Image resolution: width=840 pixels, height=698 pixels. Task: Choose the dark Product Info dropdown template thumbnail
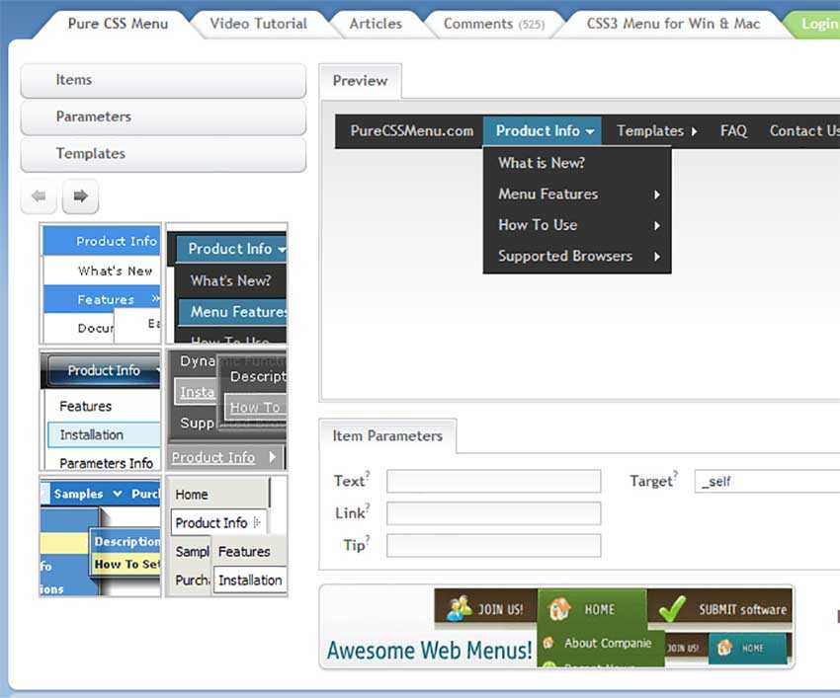tap(226, 283)
